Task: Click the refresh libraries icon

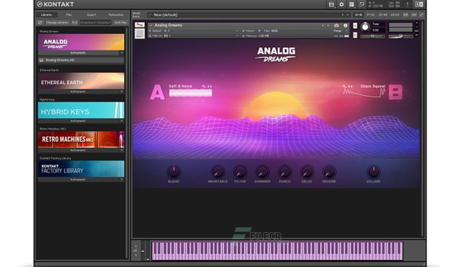Action: tap(40, 23)
